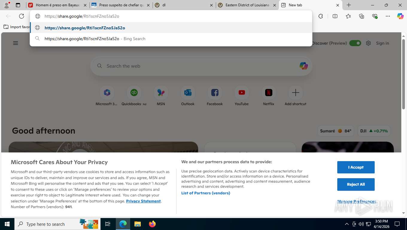Close the Preso suspeito de chefiar tab
The height and width of the screenshot is (230, 407).
click(x=148, y=5)
